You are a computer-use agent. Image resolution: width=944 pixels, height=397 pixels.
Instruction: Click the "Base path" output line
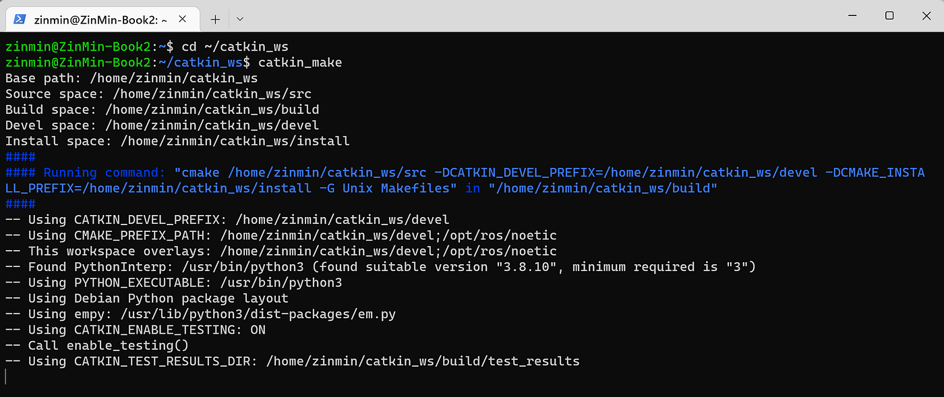(131, 78)
